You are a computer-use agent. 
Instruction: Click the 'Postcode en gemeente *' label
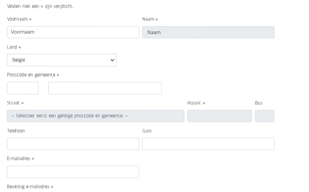tap(33, 75)
